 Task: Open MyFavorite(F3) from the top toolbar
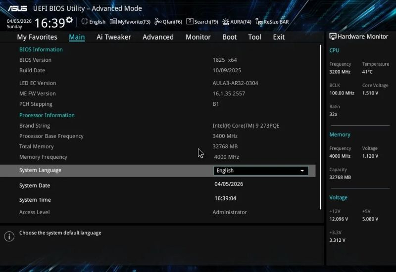tap(130, 22)
